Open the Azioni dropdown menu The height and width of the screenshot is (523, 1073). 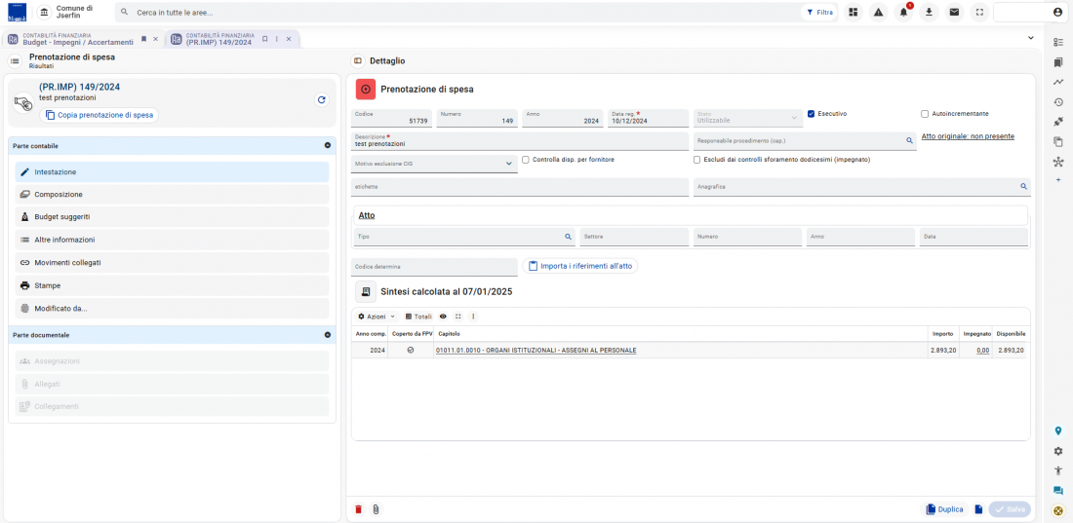[377, 317]
